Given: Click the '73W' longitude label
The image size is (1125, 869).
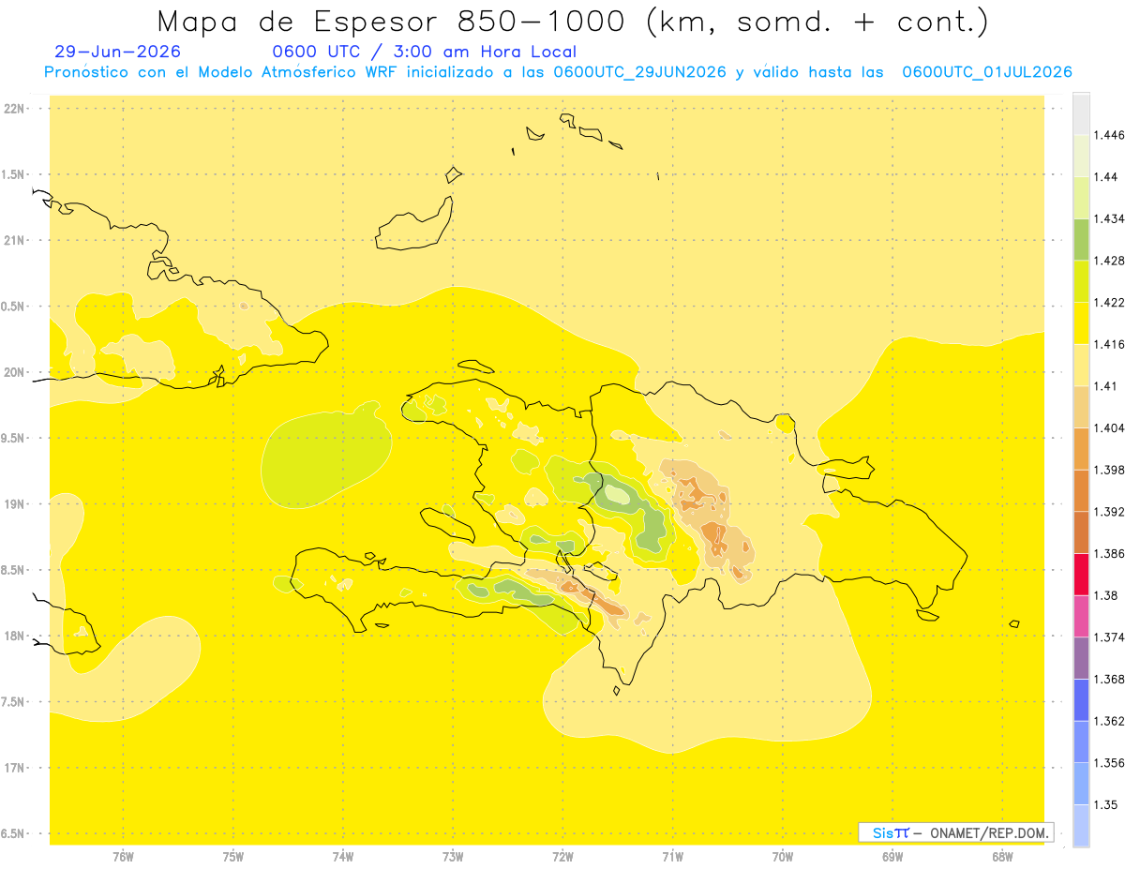Looking at the screenshot, I should tap(453, 856).
